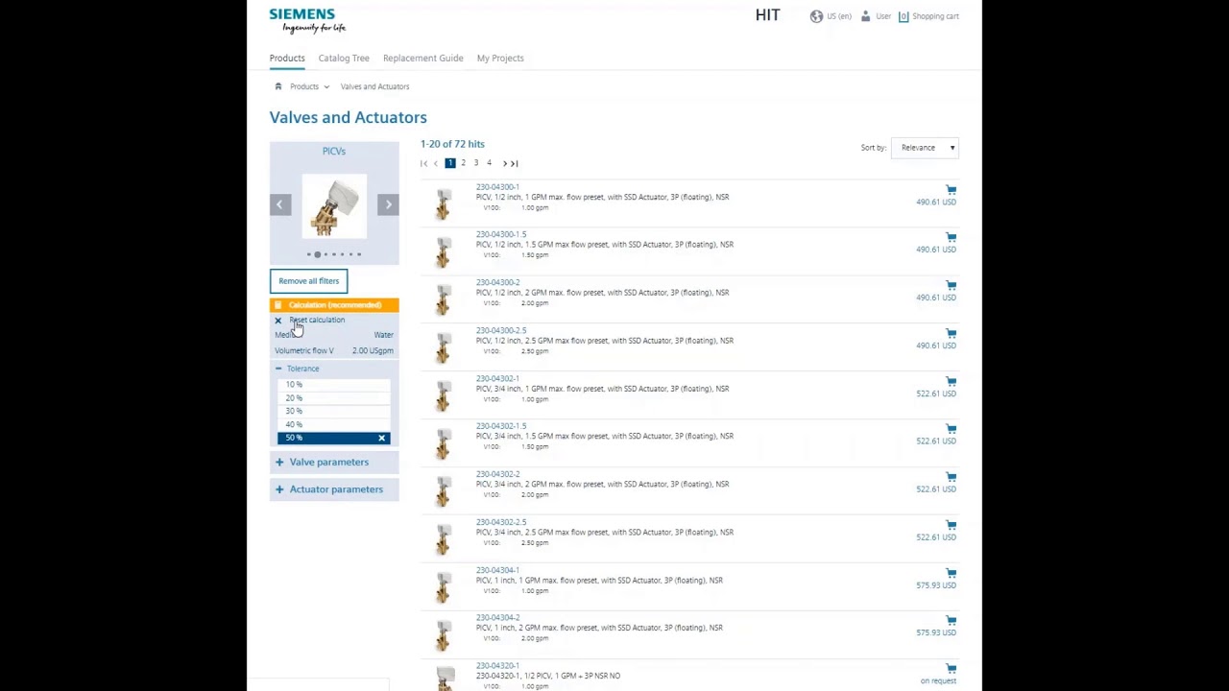Click the current results page 1
Image resolution: width=1229 pixels, height=691 pixels.
point(449,163)
